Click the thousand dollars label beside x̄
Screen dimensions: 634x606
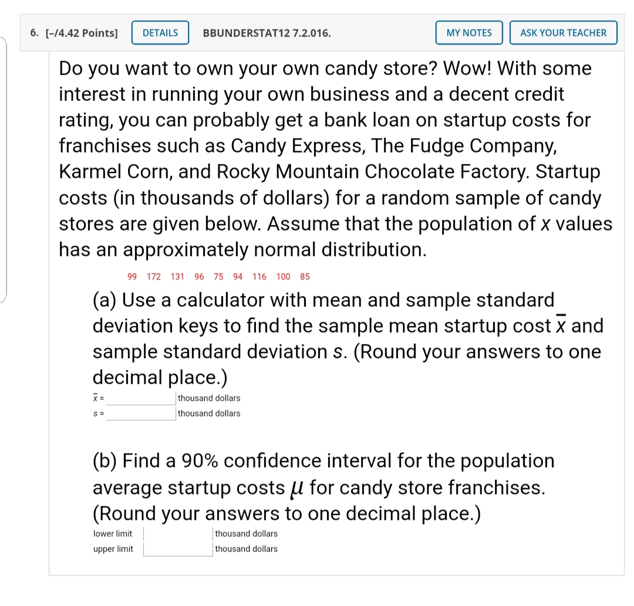[209, 398]
